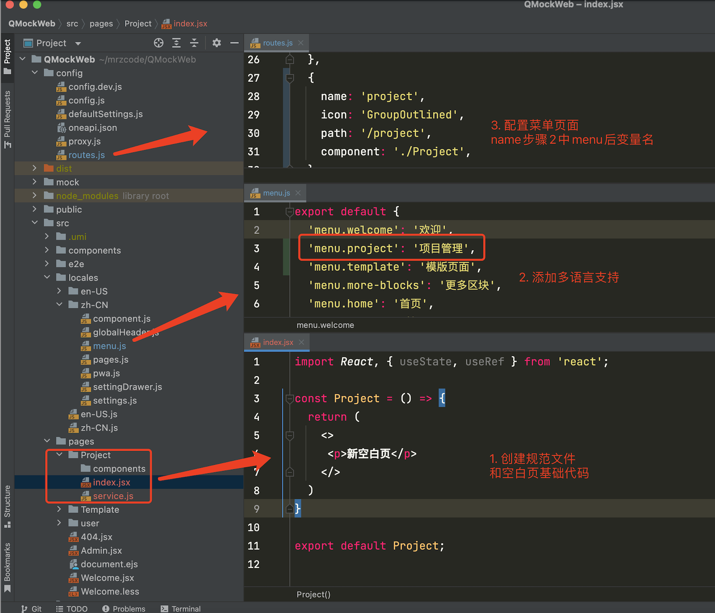The height and width of the screenshot is (613, 715).
Task: Open the Pull Requests side tab
Action: tap(7, 119)
